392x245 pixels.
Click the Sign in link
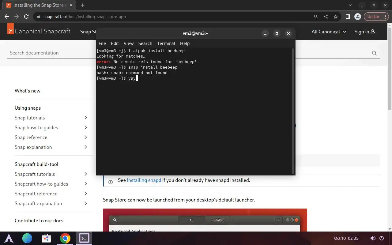(364, 32)
